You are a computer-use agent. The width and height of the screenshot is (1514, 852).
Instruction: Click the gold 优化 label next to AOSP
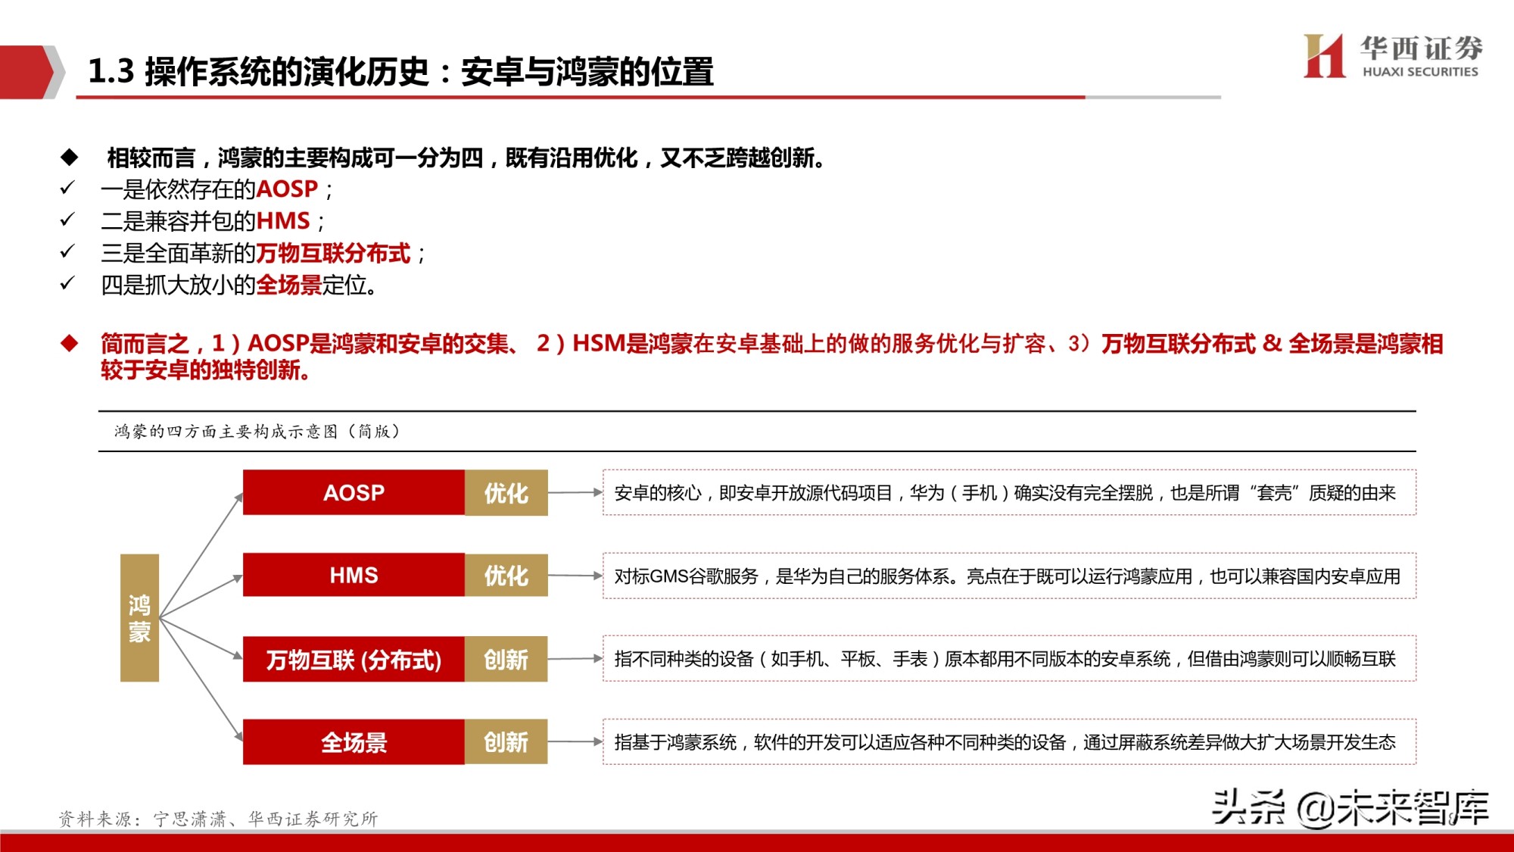click(x=507, y=493)
